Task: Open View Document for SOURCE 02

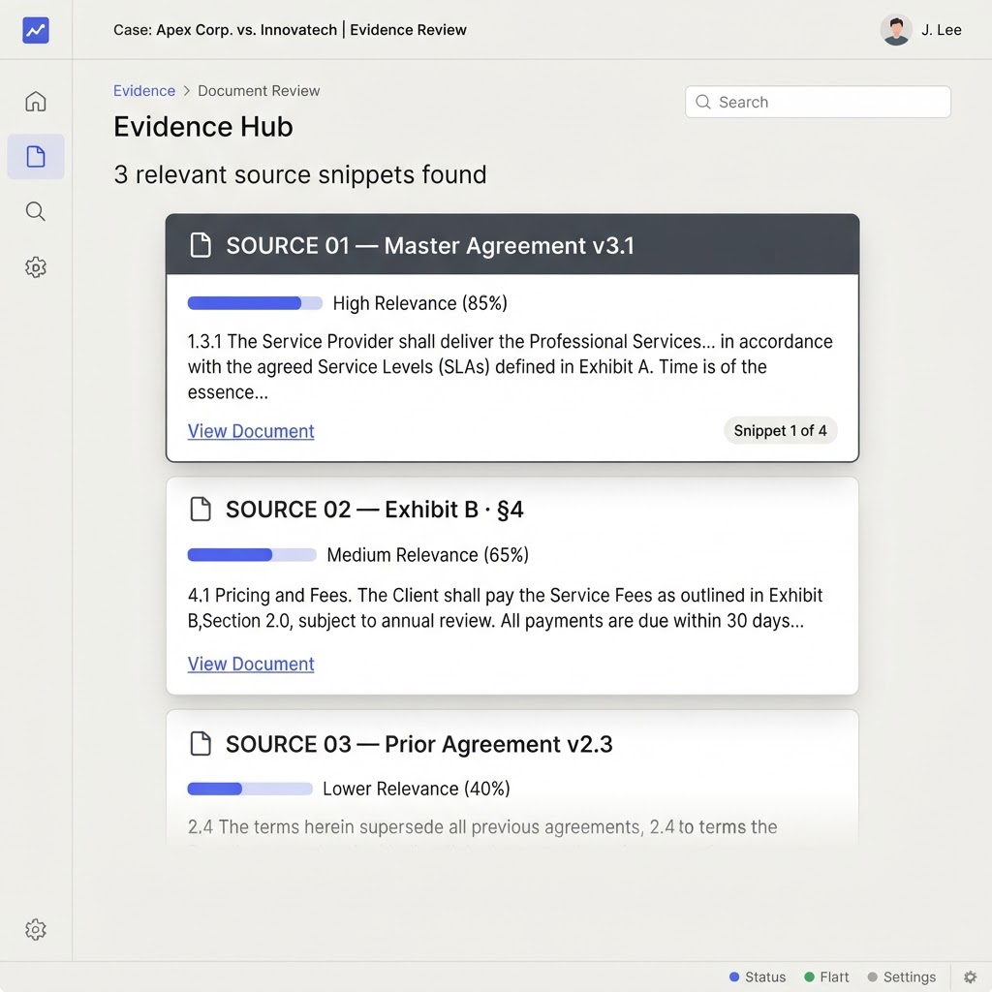Action: coord(251,664)
